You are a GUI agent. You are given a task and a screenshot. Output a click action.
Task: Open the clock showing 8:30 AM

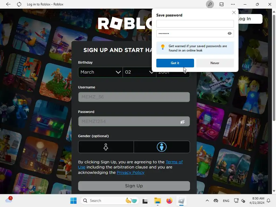tap(257, 201)
